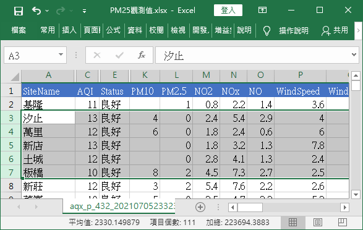The image size is (363, 230).
Task: Click the WindSpeed header cell
Action: pos(301,91)
